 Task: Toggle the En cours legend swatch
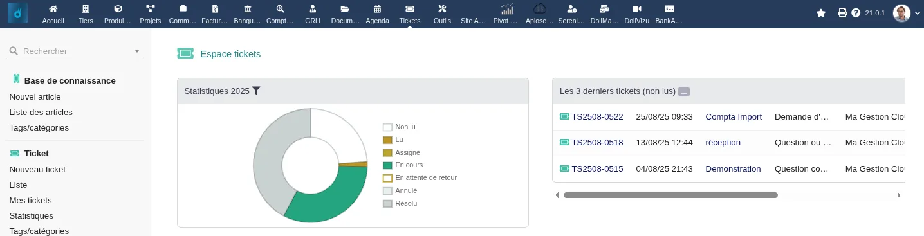pos(387,165)
